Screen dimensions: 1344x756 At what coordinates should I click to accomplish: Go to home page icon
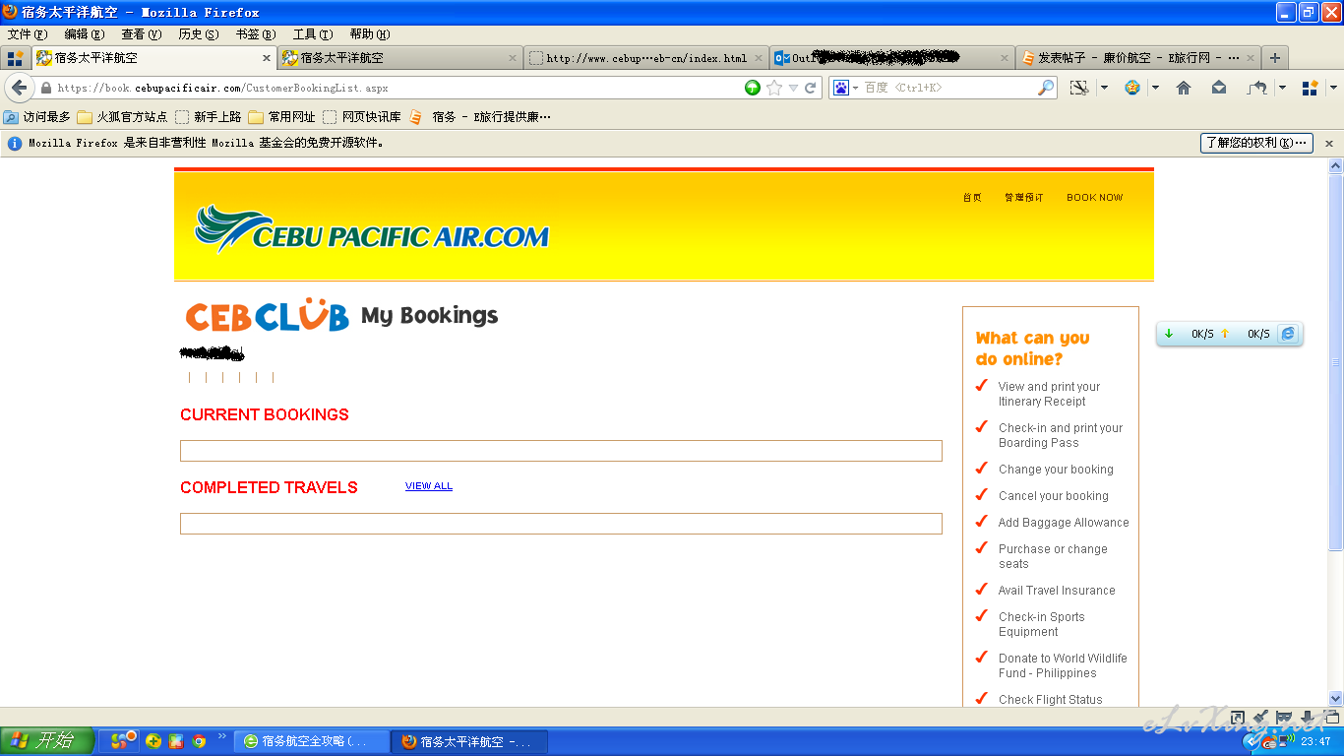coord(1184,88)
